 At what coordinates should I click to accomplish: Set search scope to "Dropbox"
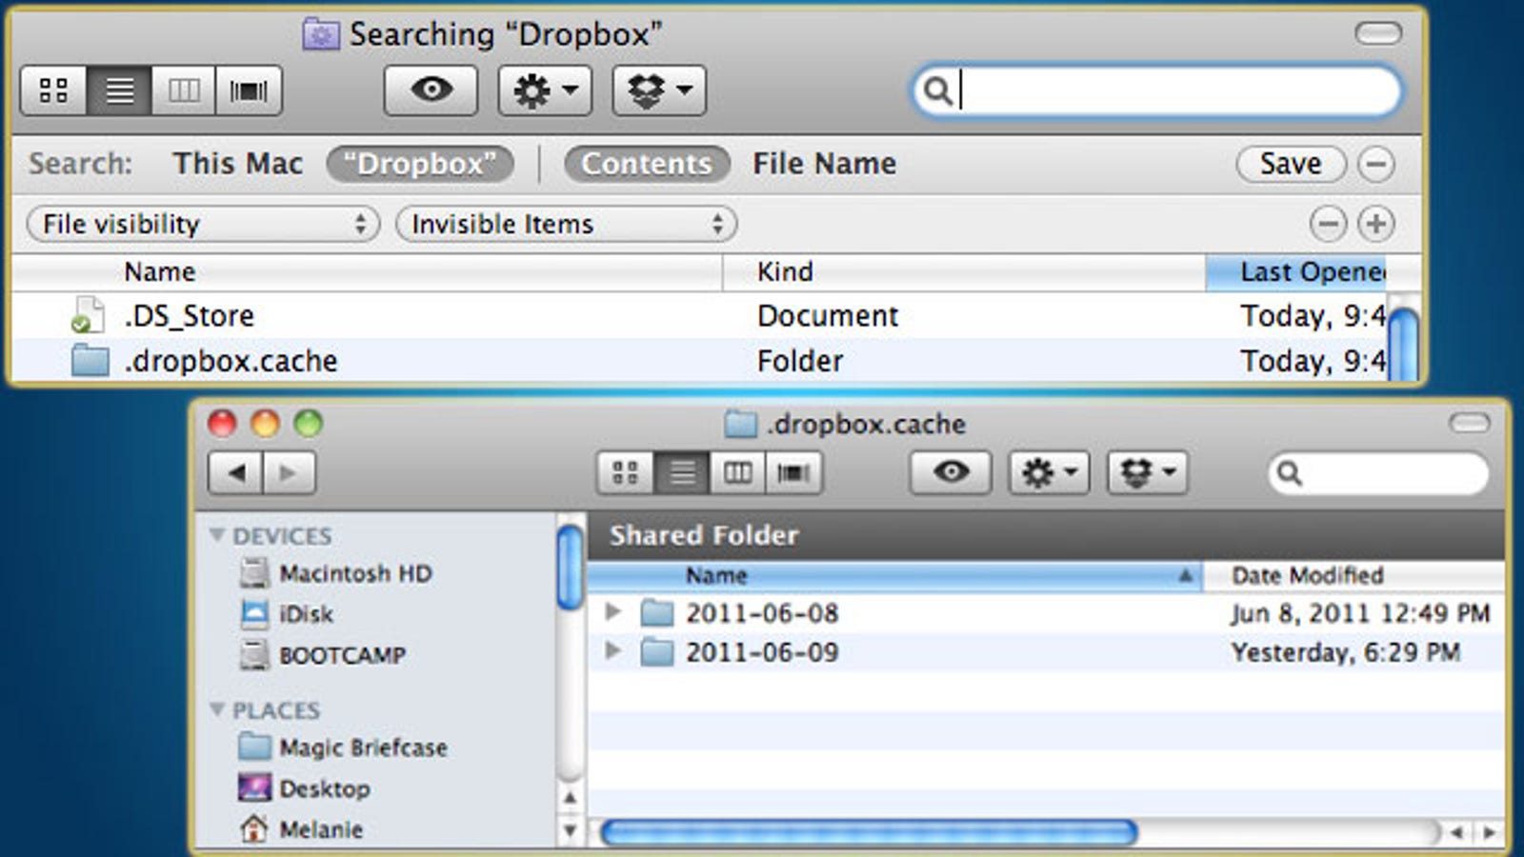(x=420, y=164)
